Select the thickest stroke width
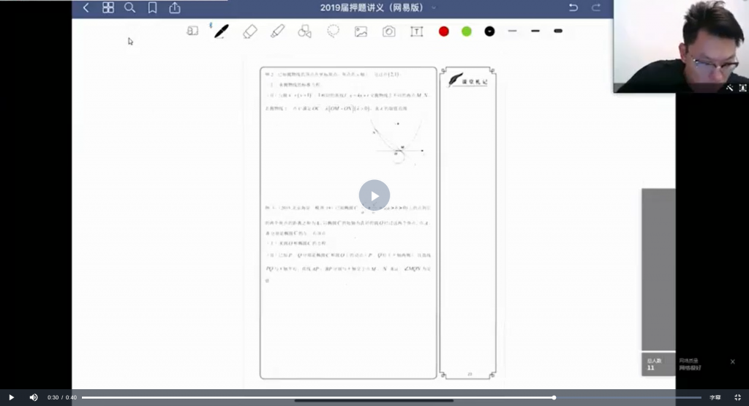Viewport: 749px width, 406px height. pos(558,31)
